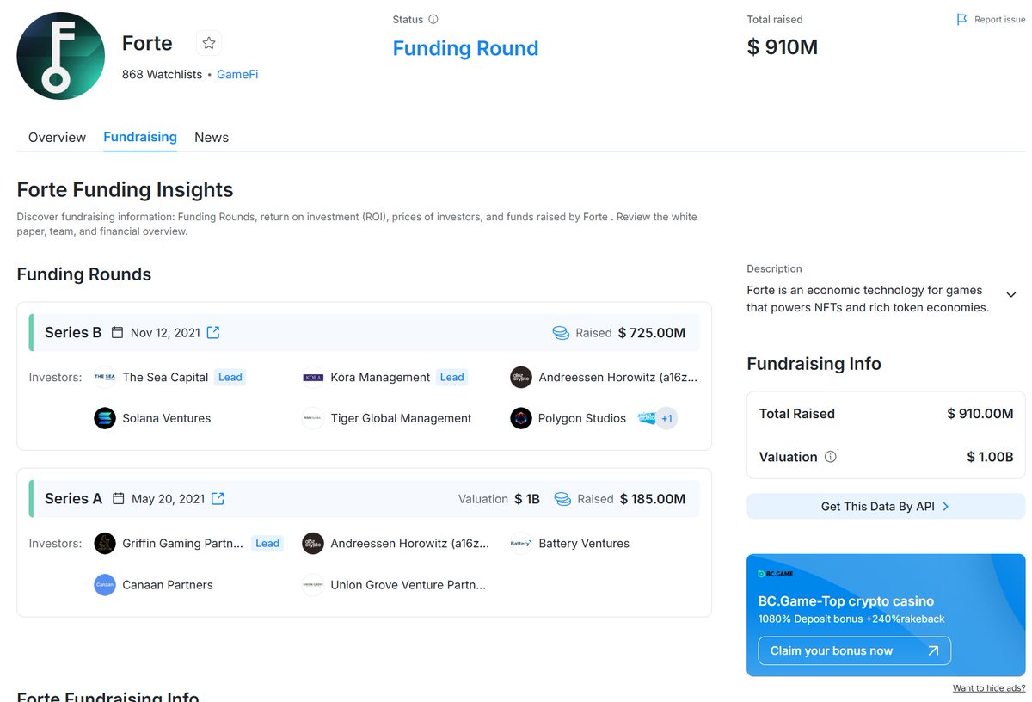Click the Series A calendar icon

pyautogui.click(x=119, y=499)
